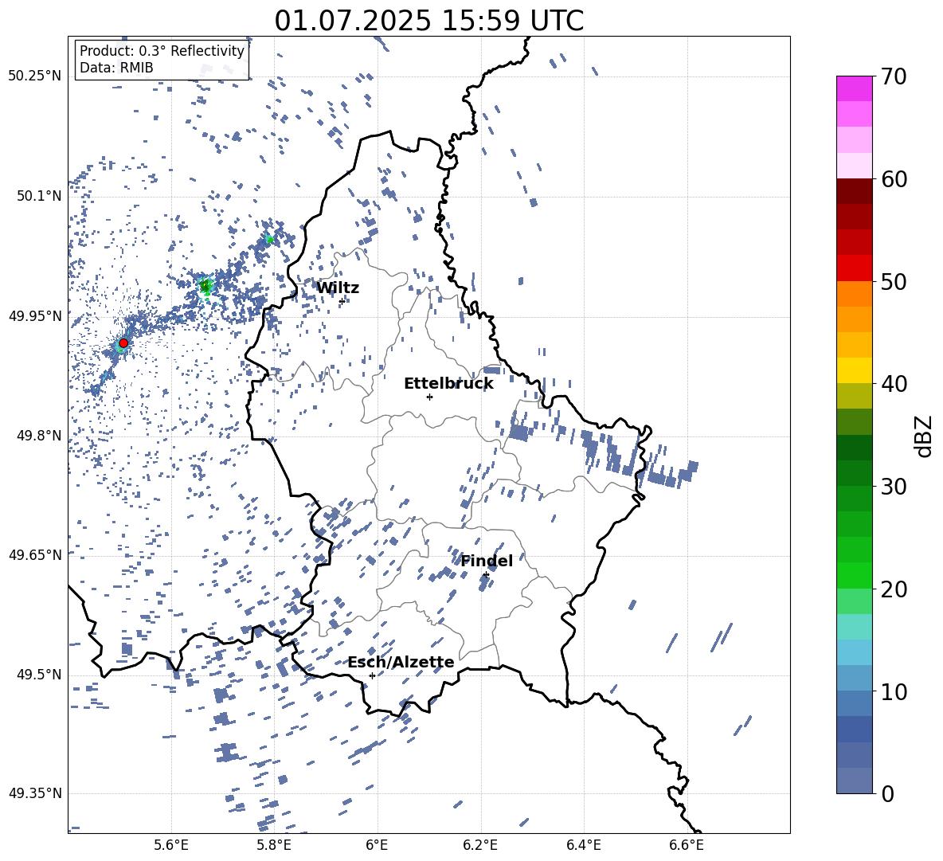Screen dimensions: 943x861
Task: Click the 6°E longitude label
Action: (x=377, y=845)
